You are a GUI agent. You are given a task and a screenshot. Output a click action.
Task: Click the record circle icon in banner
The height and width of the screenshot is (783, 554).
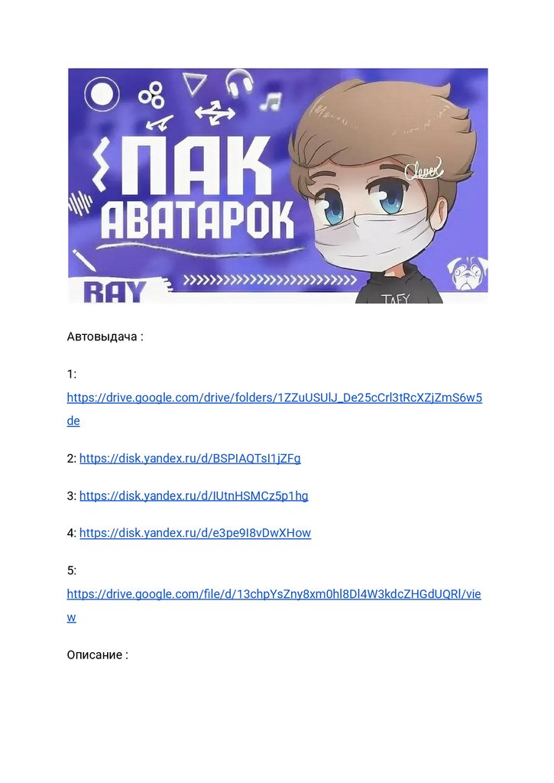click(x=102, y=93)
